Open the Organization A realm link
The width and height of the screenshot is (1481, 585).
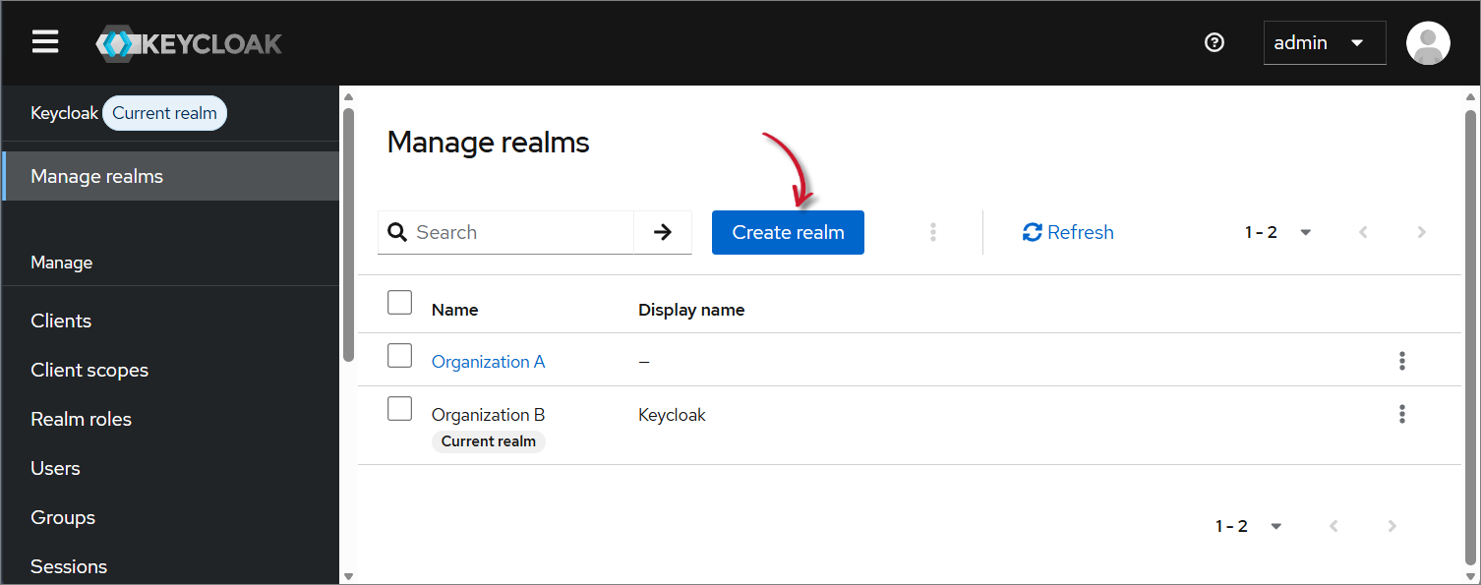click(x=488, y=362)
